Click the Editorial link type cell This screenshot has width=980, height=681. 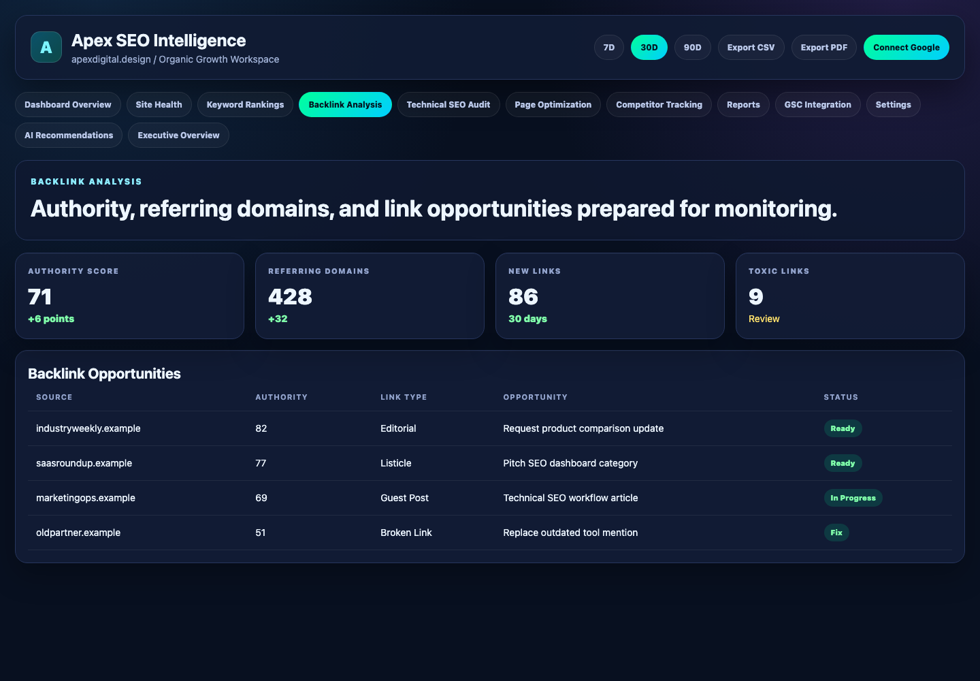point(398,428)
